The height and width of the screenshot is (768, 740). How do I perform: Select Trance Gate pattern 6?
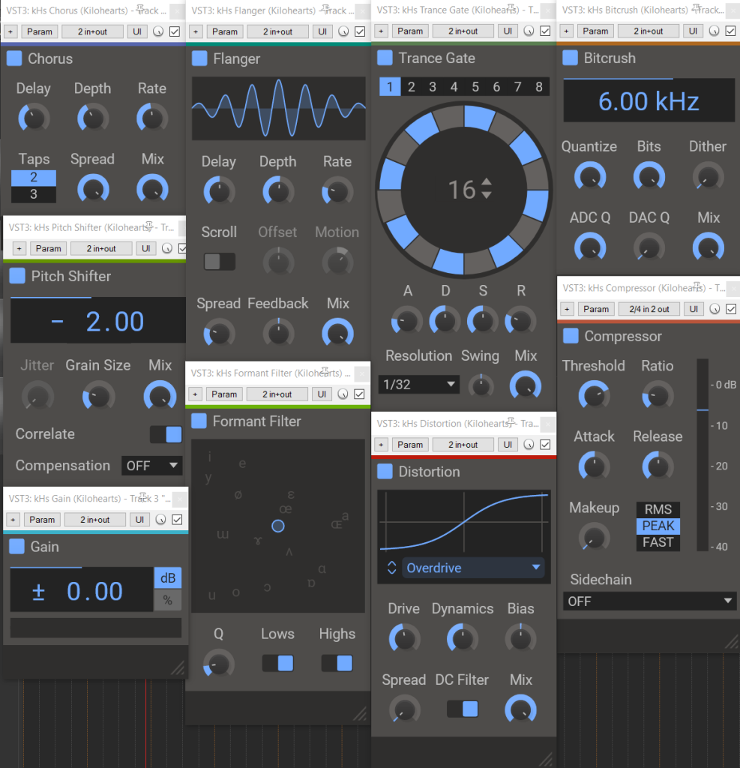(x=496, y=87)
